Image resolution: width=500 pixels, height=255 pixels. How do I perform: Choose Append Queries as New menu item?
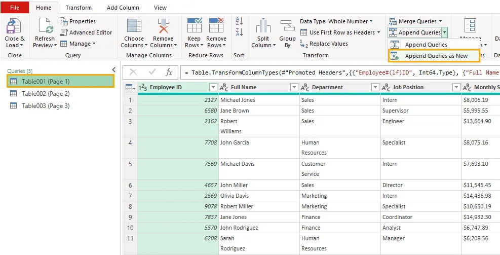point(434,56)
